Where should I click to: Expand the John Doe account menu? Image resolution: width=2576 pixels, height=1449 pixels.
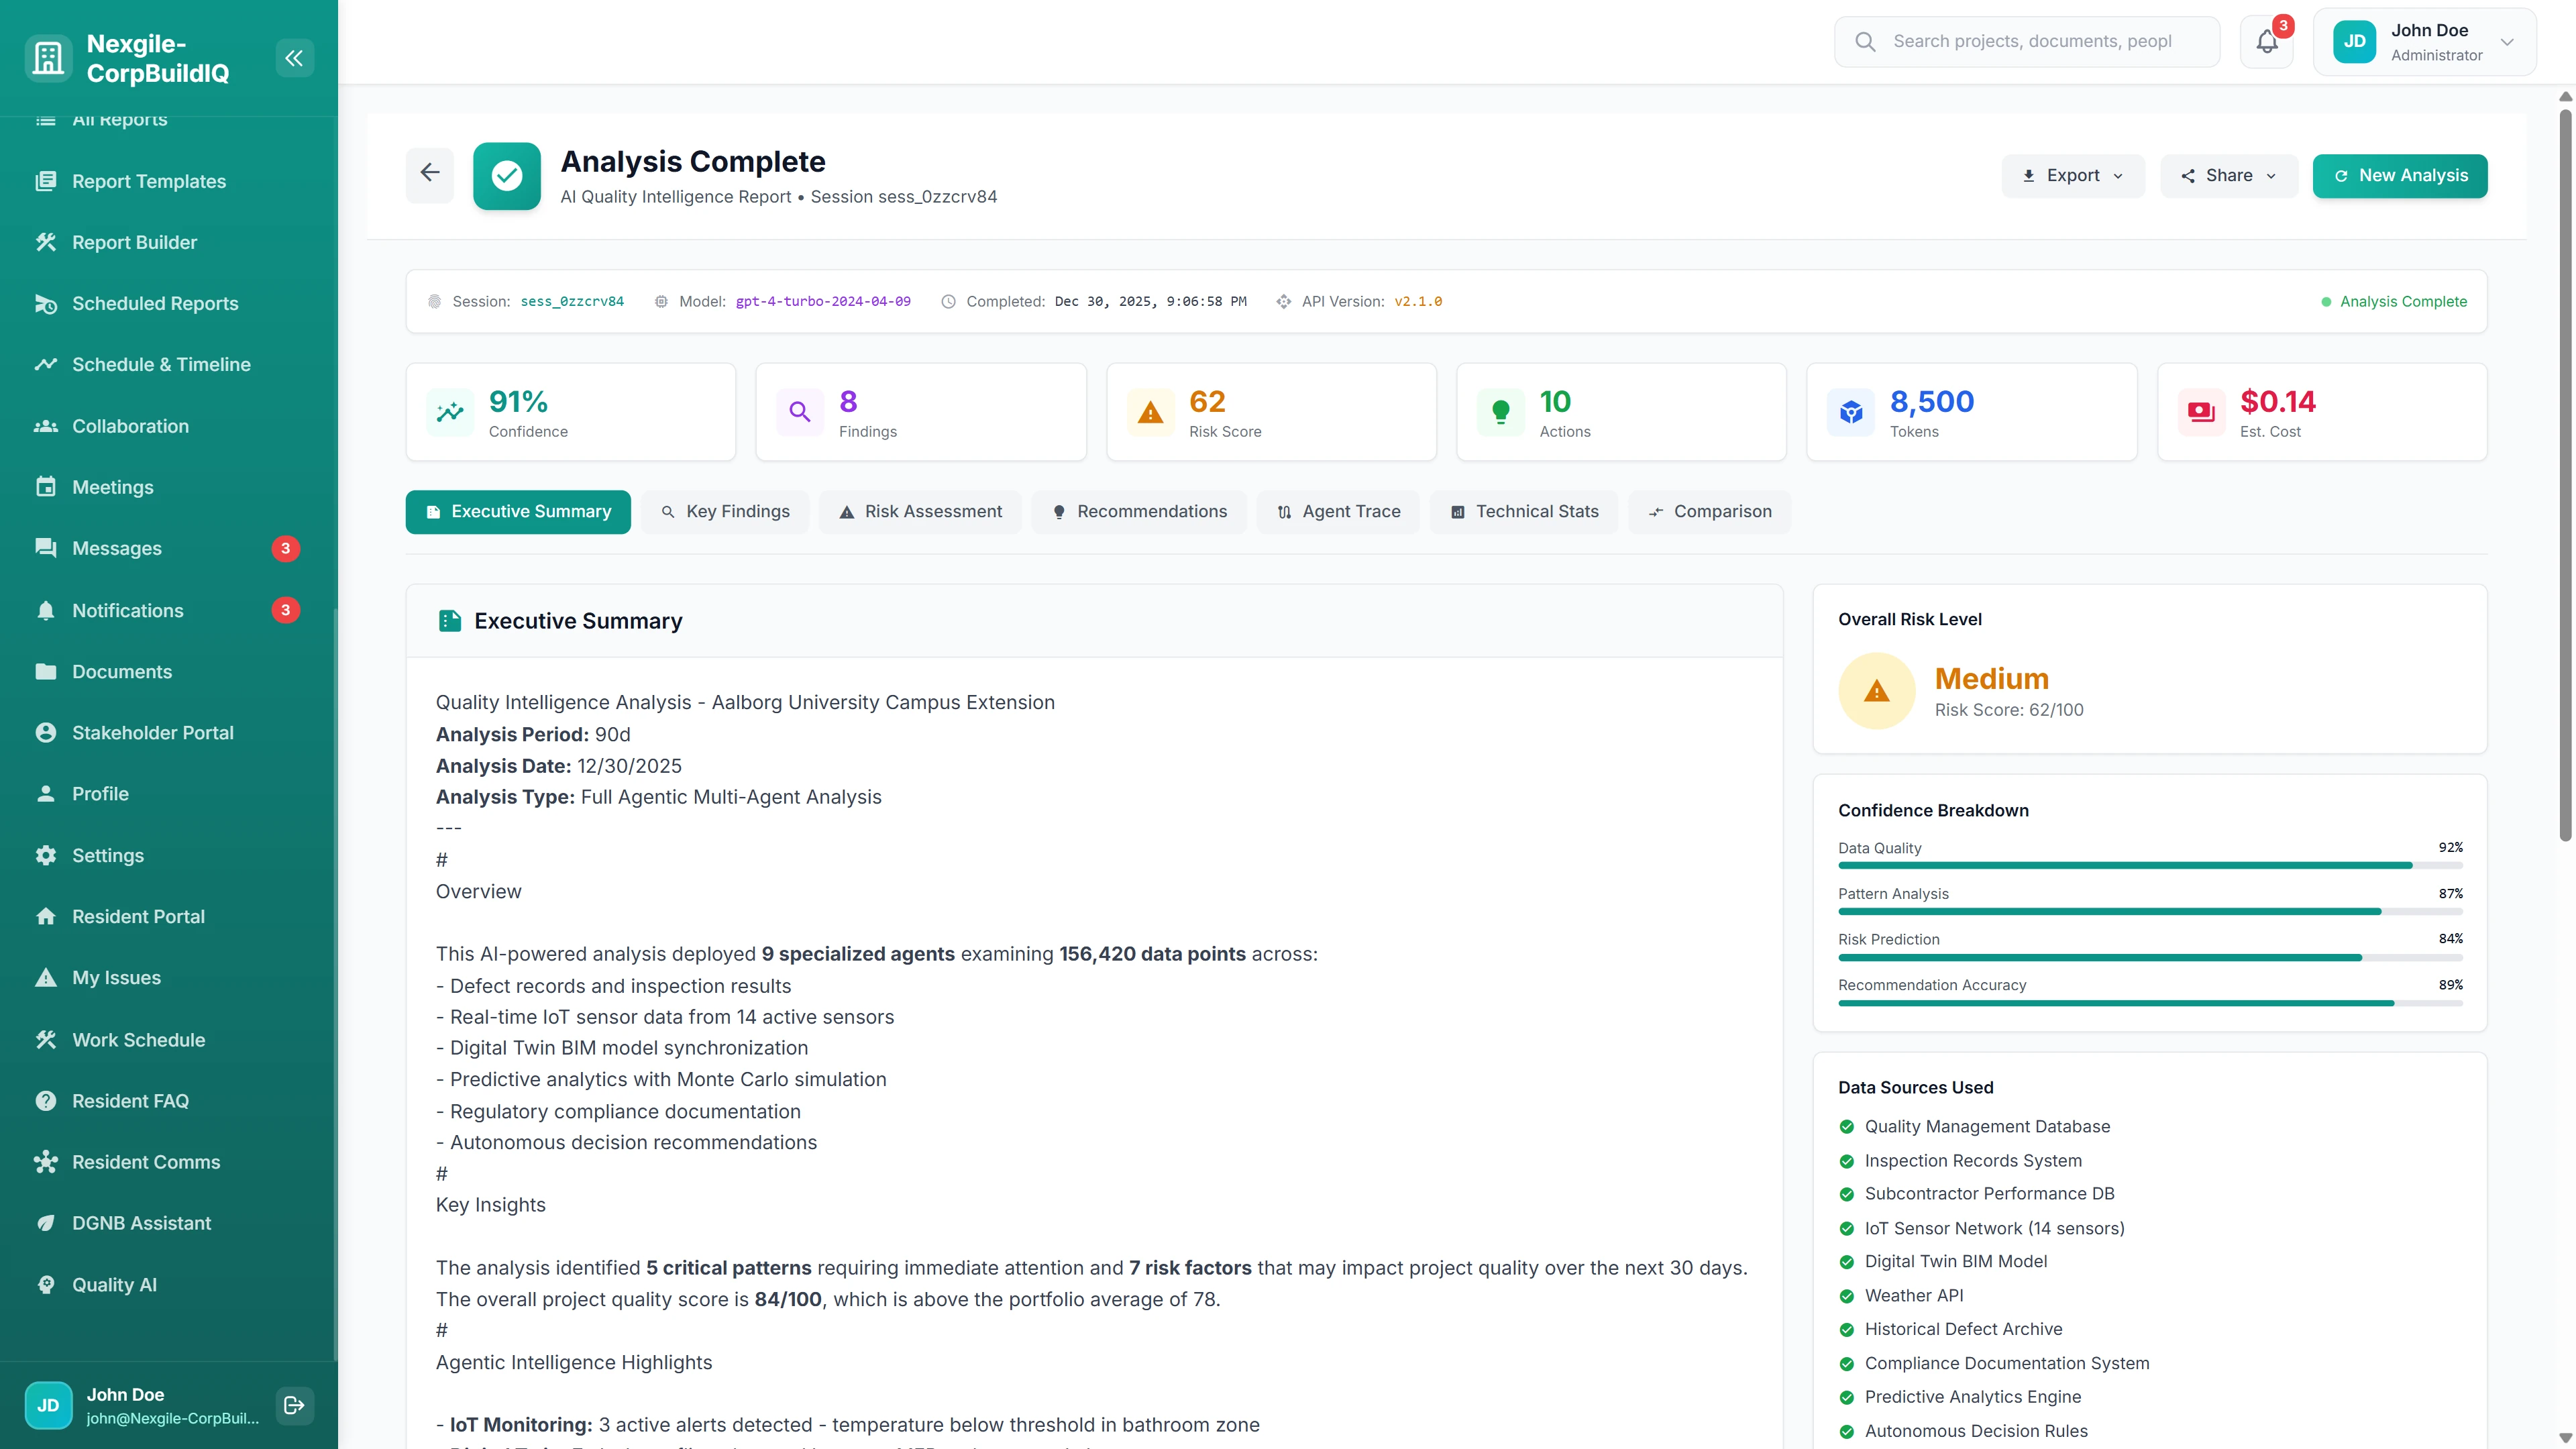(2508, 41)
